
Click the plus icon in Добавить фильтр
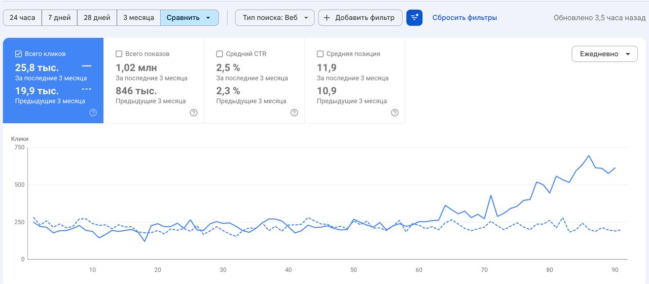click(327, 18)
